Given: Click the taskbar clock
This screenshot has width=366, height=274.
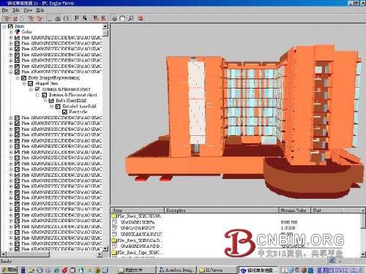Looking at the screenshot, I should coord(340,270).
